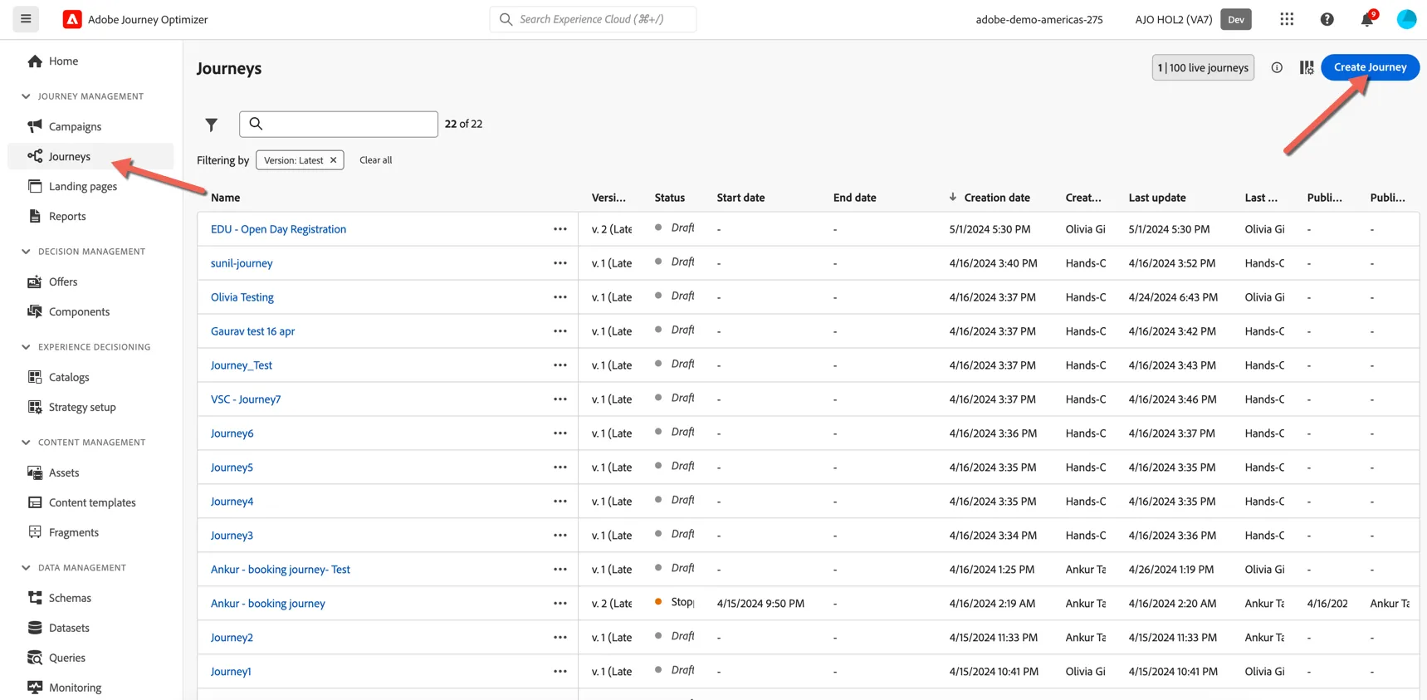Collapse the Journey Management section

click(x=26, y=96)
